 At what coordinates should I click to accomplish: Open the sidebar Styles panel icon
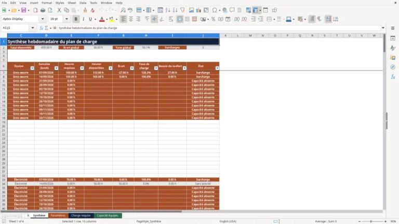point(393,48)
